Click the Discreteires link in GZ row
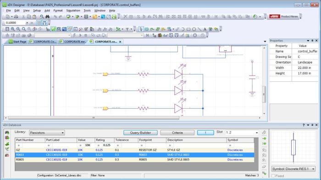The width and height of the screenshot is (321, 180). point(235,150)
